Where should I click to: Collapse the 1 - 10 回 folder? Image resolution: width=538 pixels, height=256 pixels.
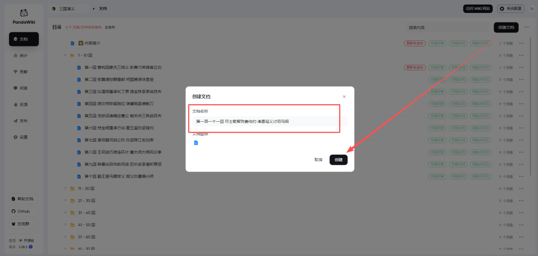point(65,55)
